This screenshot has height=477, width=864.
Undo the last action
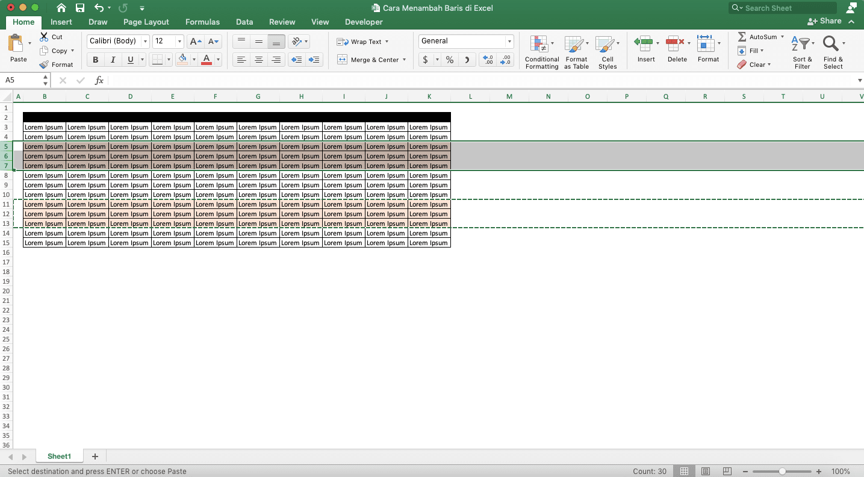tap(99, 8)
